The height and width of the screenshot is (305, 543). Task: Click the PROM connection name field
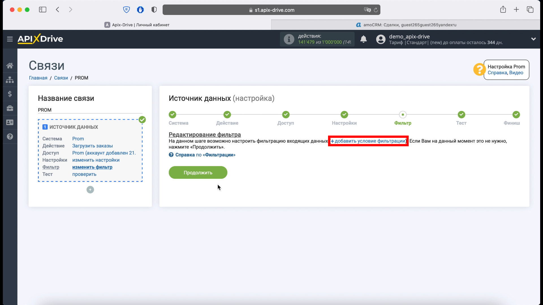click(x=90, y=110)
